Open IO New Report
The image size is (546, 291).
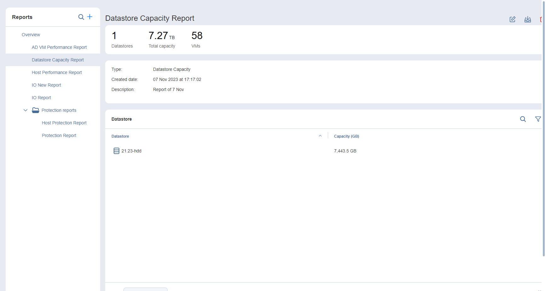point(46,85)
